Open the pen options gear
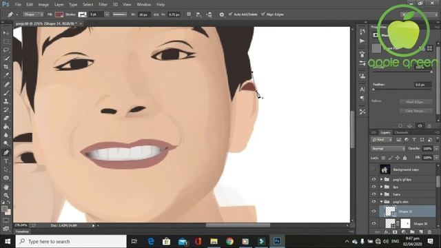This screenshot has width=441, height=248. pos(222,14)
